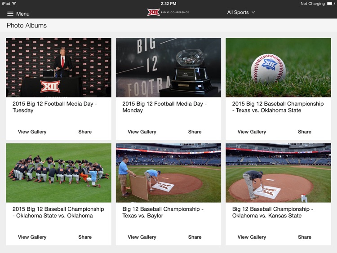
Task: View Gallery for Texas vs. Baylor
Action: [x=142, y=237]
